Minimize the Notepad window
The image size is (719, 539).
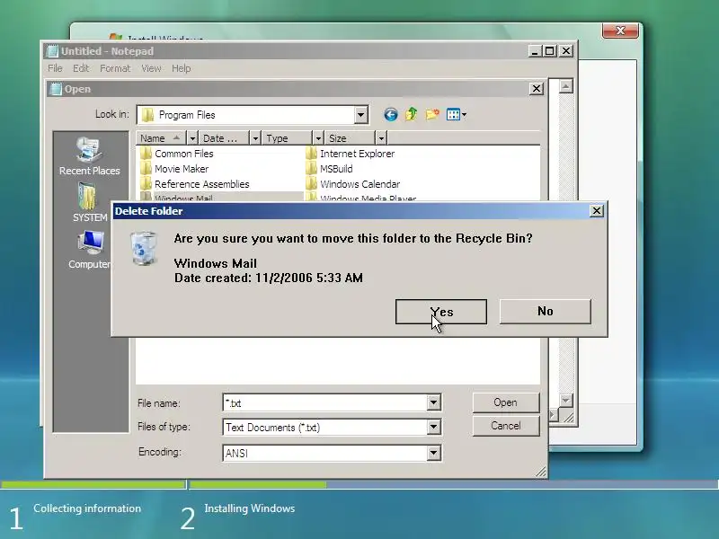coord(535,51)
